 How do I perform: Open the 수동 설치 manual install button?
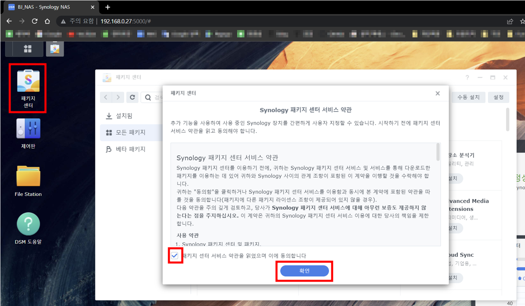469,97
